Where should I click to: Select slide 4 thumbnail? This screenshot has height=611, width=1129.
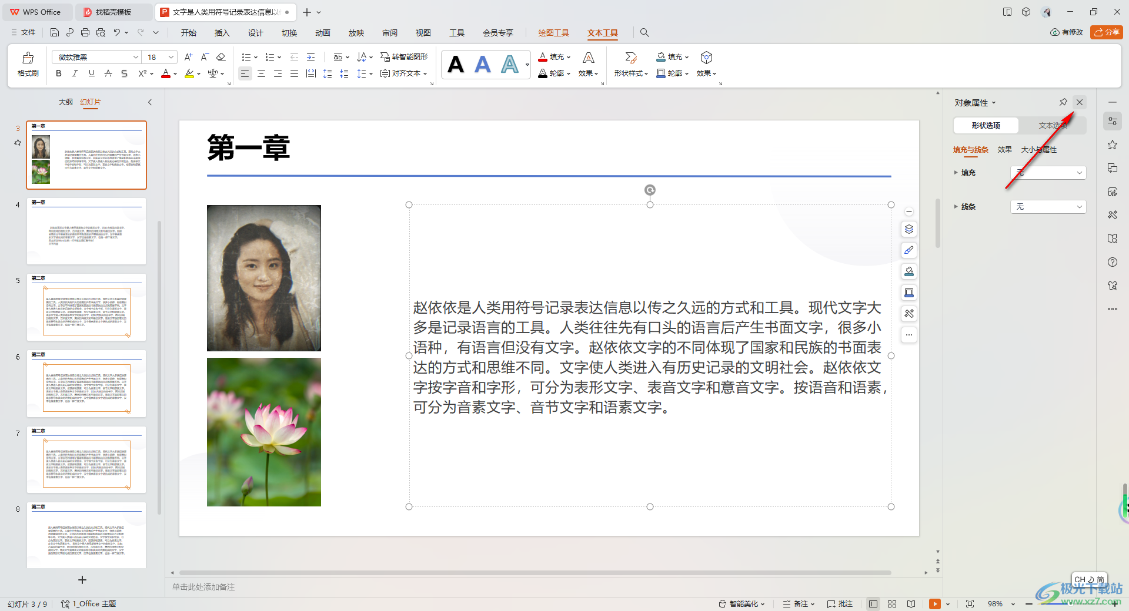[86, 231]
